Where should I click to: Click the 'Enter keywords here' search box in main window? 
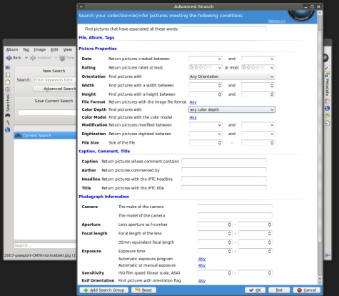pos(55,80)
